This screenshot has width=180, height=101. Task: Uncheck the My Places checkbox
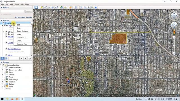tap(3, 23)
